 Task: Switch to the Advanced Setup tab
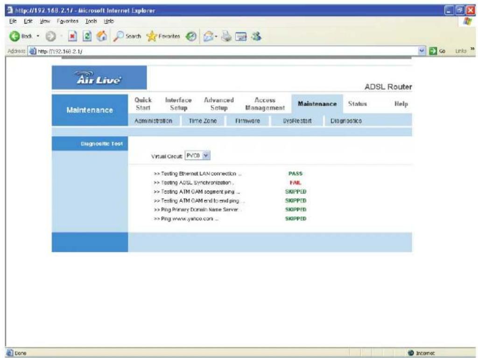pyautogui.click(x=219, y=104)
